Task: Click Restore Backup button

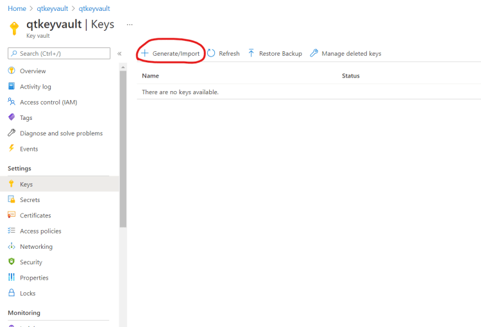Action: click(275, 53)
